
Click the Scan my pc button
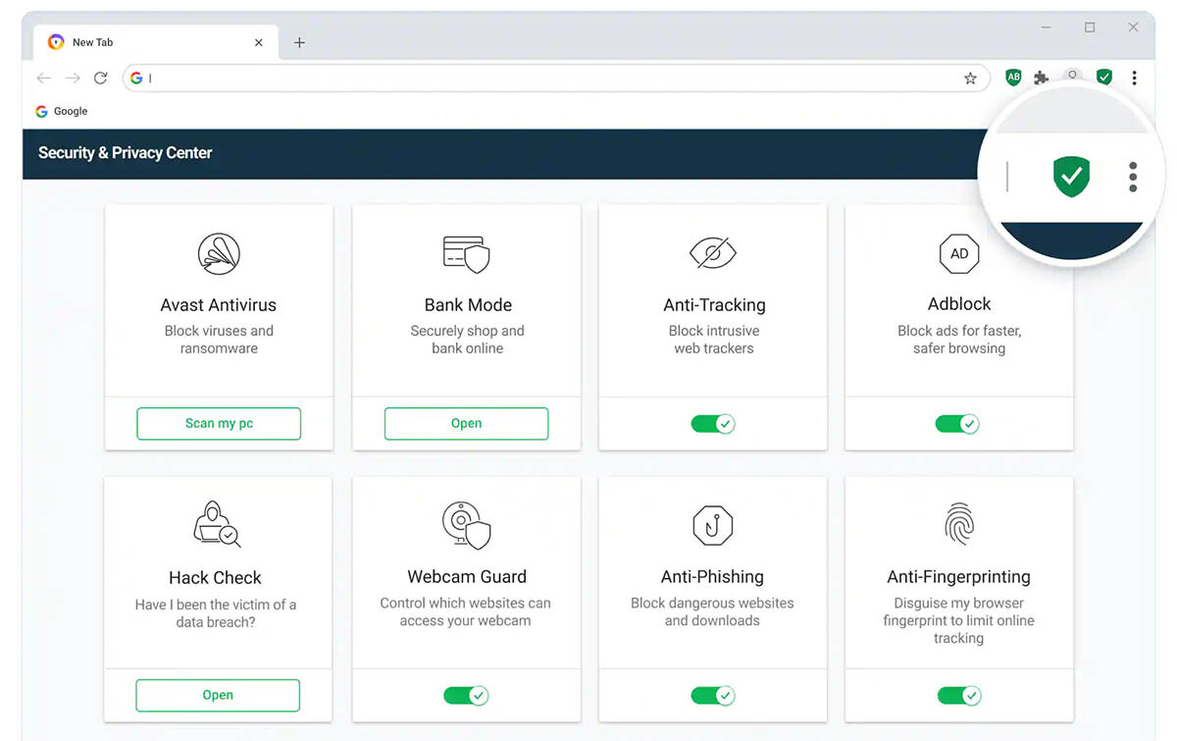[x=218, y=423]
